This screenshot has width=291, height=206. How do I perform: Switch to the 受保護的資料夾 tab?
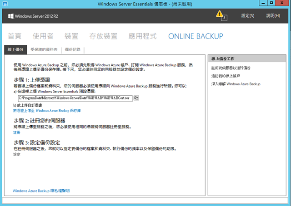(44, 49)
